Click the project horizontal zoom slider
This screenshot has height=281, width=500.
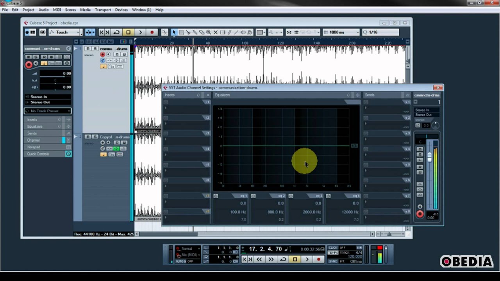pos(389,234)
